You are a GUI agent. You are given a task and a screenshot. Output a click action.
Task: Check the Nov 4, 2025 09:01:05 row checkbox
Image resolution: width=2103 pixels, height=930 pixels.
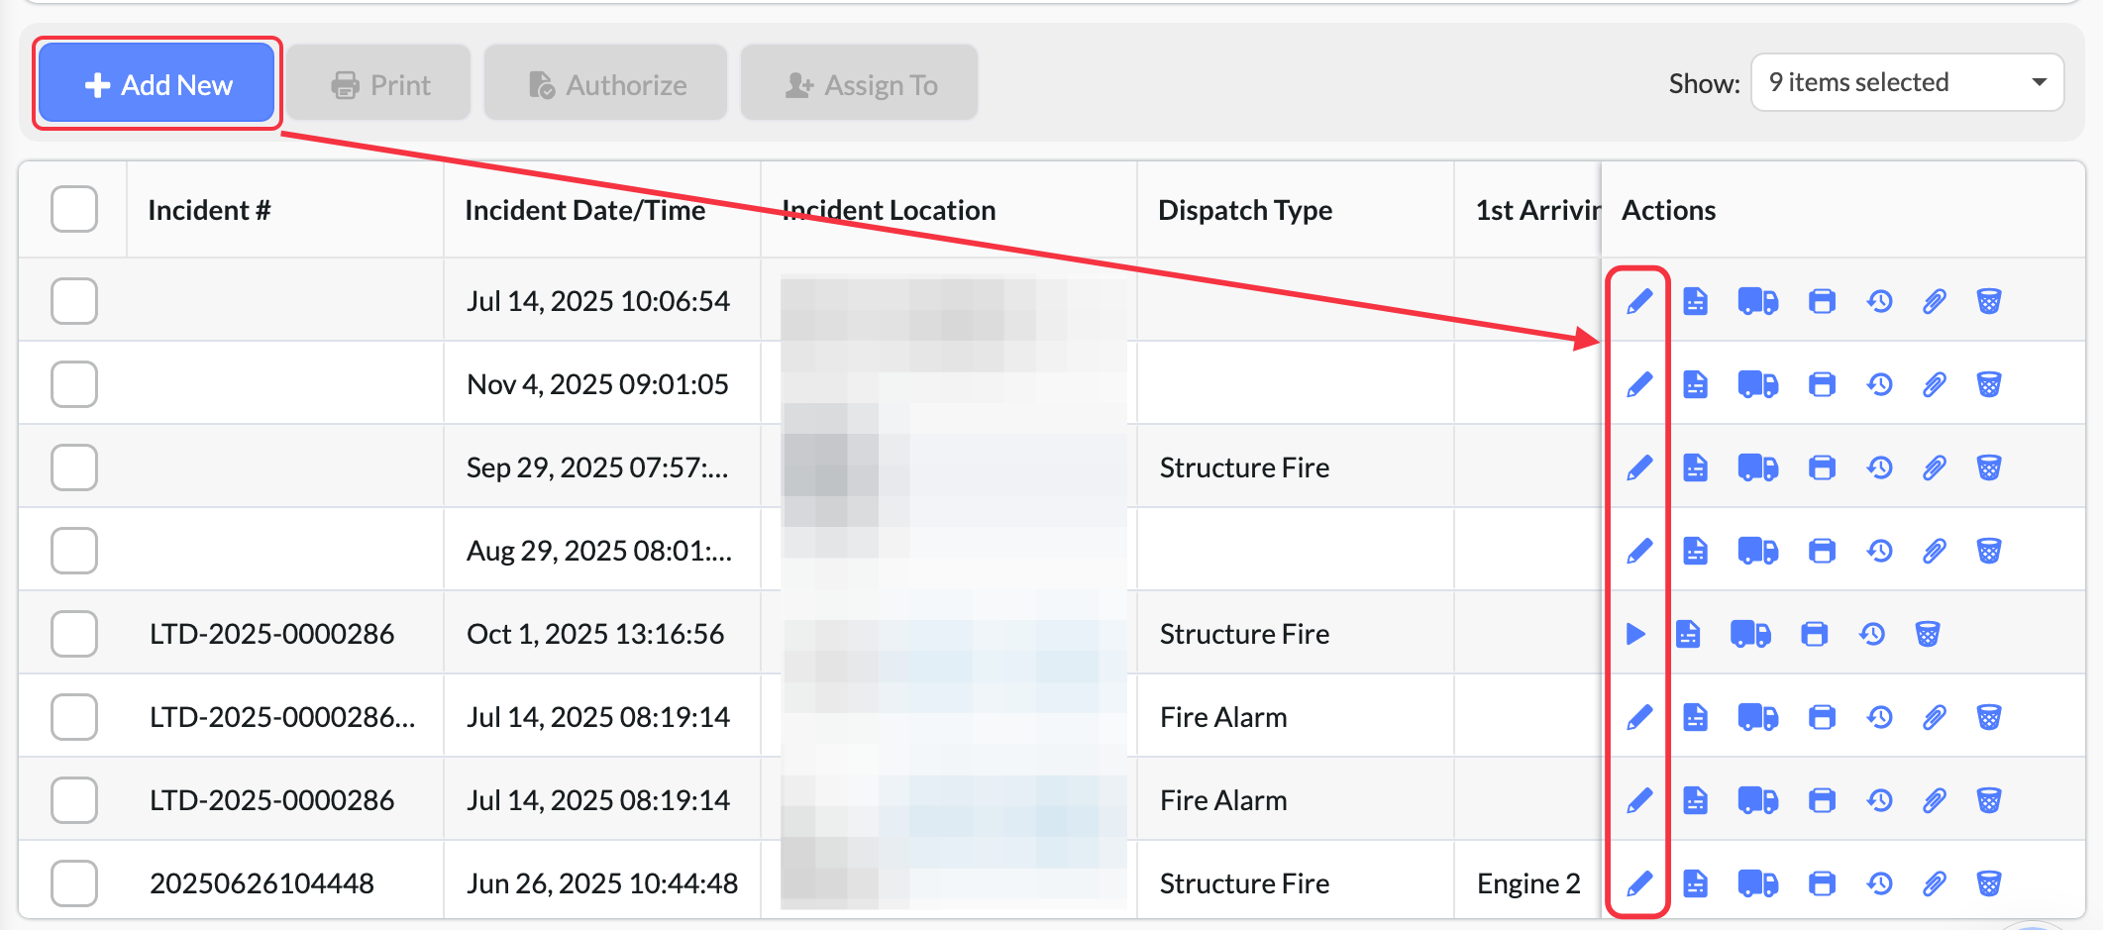74,384
